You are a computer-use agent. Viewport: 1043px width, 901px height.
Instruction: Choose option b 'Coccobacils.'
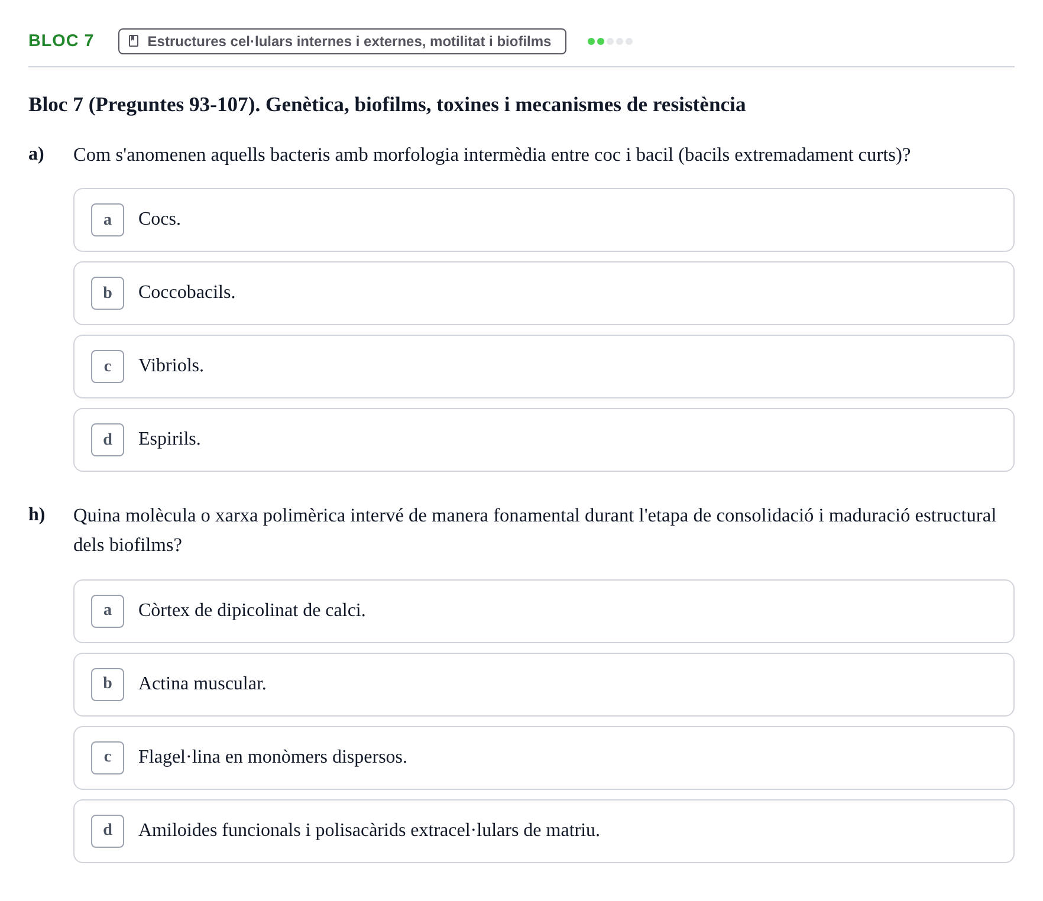pos(543,293)
